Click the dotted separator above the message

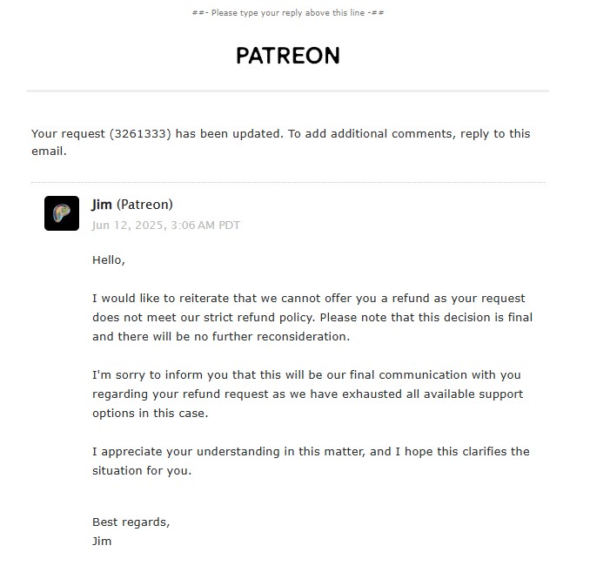[288, 182]
